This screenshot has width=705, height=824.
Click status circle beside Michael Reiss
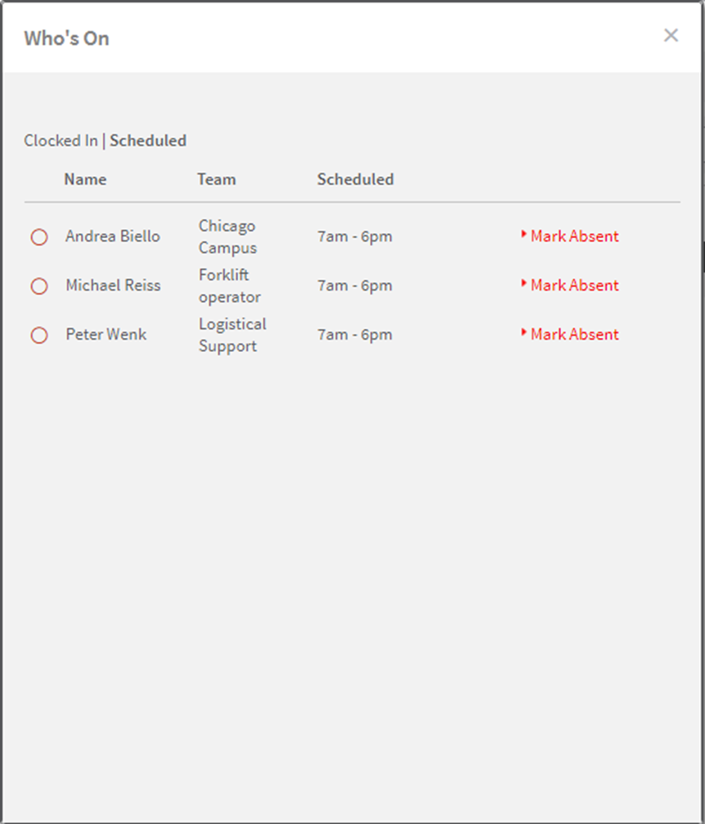click(x=39, y=286)
